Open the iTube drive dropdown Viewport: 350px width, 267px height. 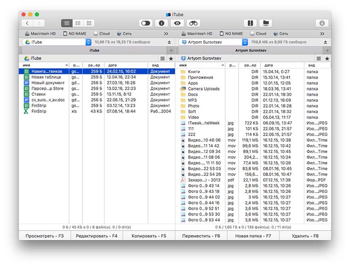pos(57,42)
